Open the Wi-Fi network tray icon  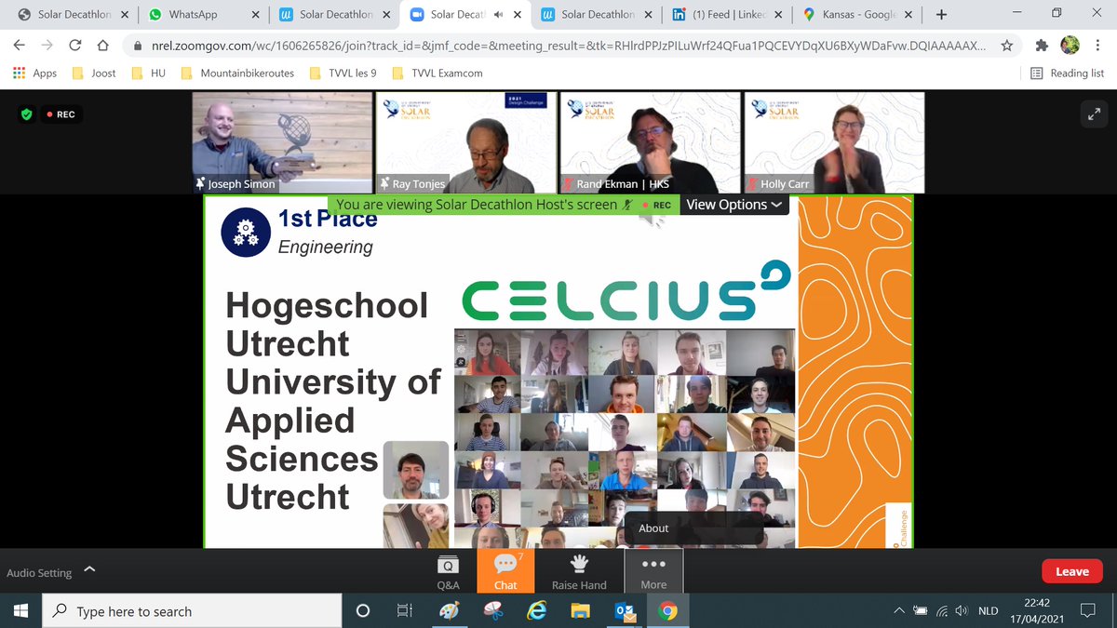pyautogui.click(x=942, y=611)
